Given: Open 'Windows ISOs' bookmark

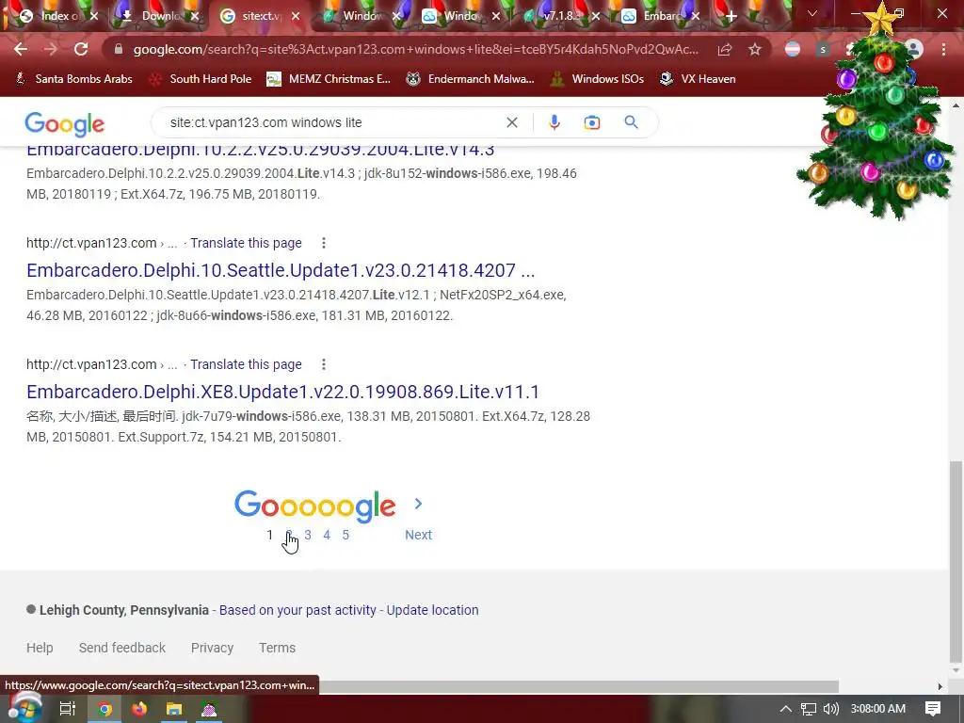Looking at the screenshot, I should point(597,79).
